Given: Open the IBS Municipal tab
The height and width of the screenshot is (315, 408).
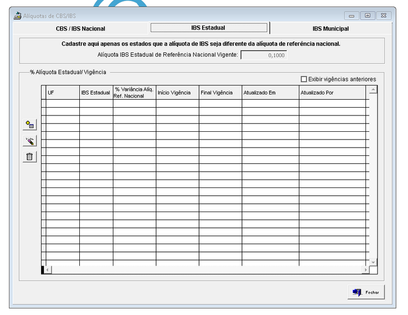Looking at the screenshot, I should click(x=330, y=29).
